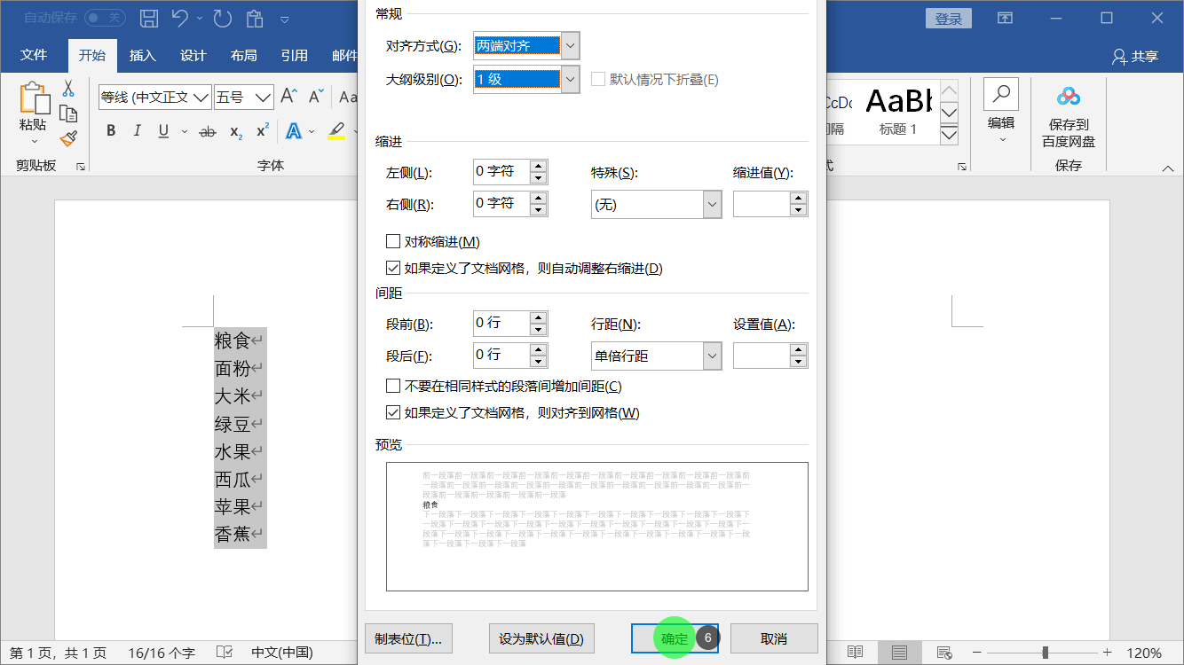
Task: Toggle the 自动保存 switch
Action: 105,18
